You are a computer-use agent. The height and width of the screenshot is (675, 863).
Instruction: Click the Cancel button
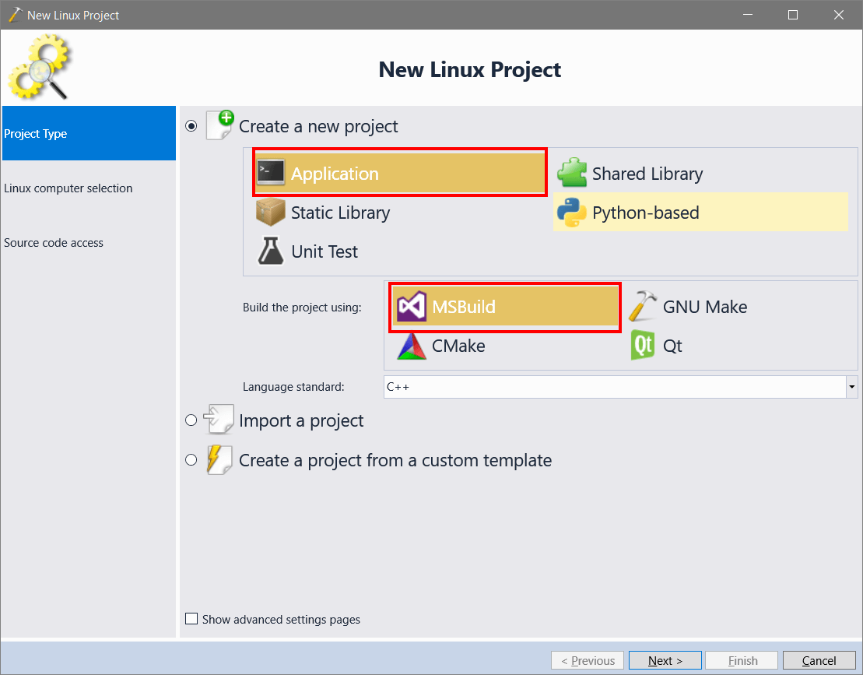(x=819, y=660)
